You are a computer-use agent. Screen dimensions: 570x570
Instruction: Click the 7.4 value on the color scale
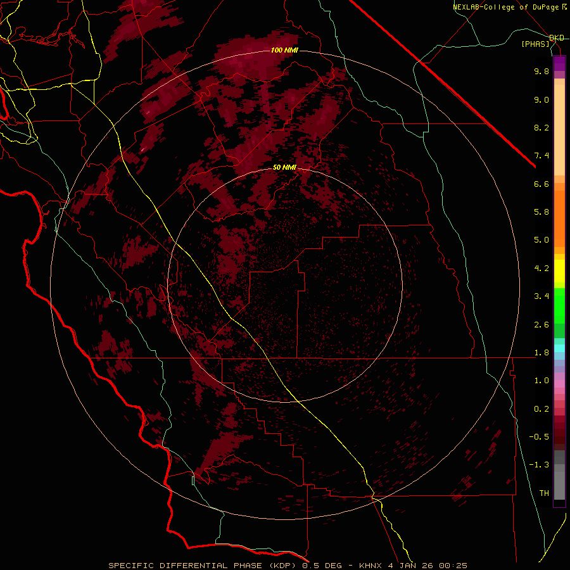coord(541,156)
